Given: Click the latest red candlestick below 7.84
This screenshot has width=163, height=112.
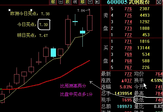Looking at the screenshot, I should (90, 23).
